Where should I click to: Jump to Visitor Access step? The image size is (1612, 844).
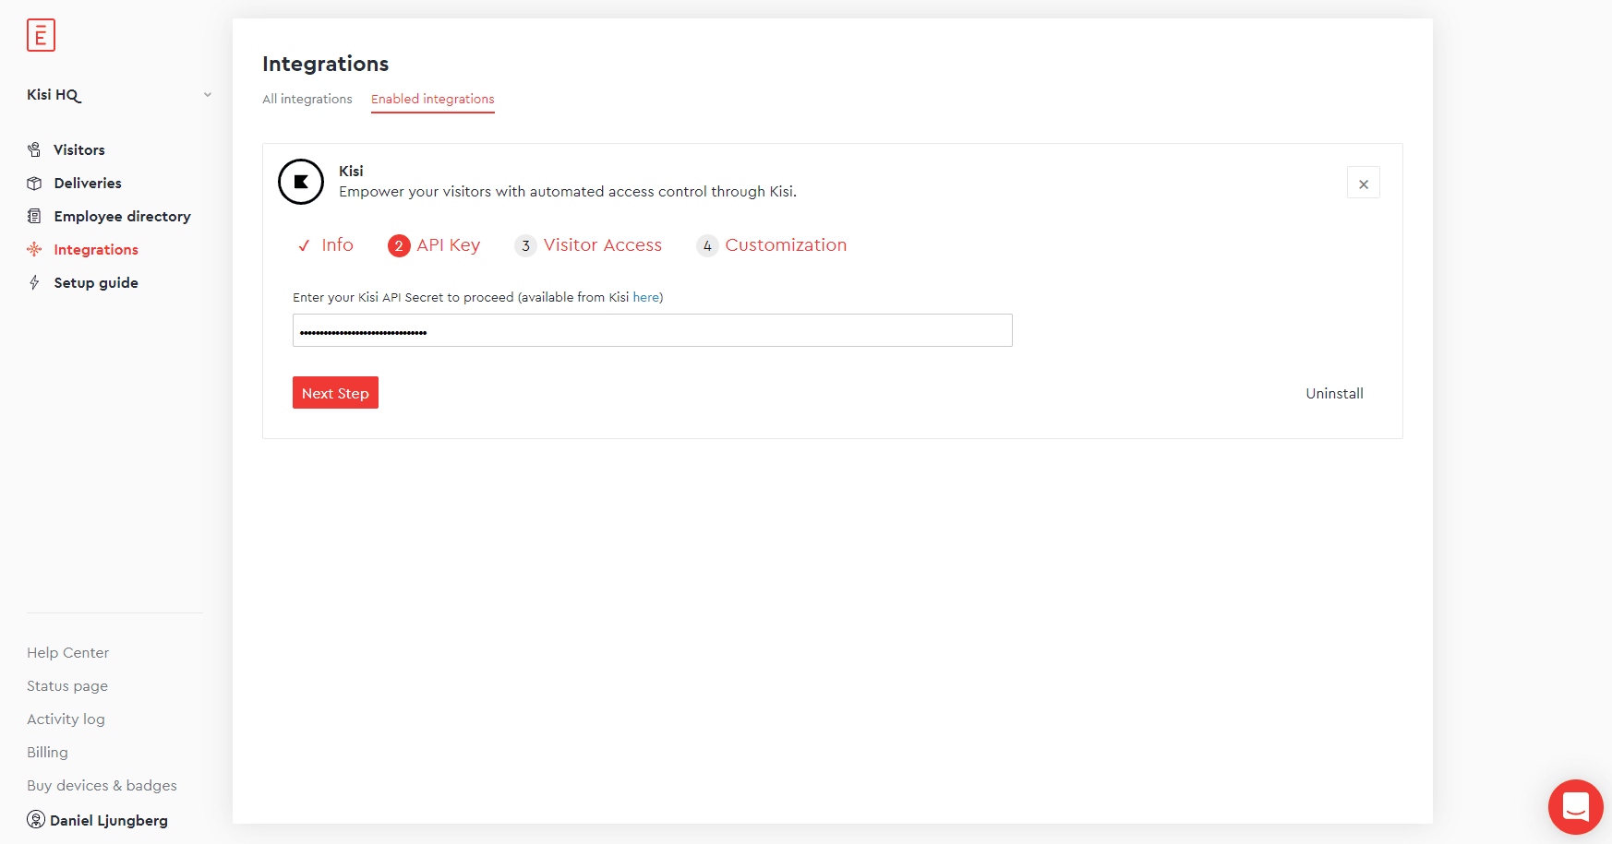603,244
